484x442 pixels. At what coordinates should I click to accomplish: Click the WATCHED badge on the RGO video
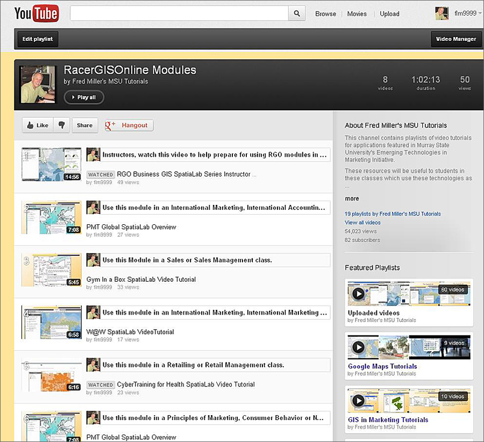[101, 174]
